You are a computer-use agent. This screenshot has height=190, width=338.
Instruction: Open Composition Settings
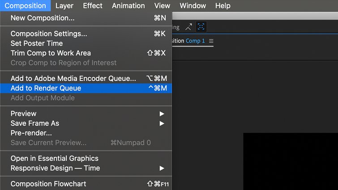86,34
